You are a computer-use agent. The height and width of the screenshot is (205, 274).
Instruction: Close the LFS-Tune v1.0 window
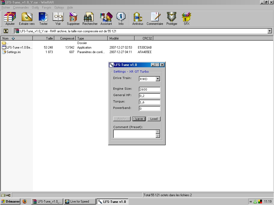(x=162, y=65)
